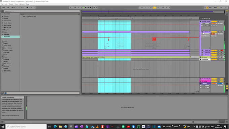The height and width of the screenshot is (129, 229).
Task: Select the 6 Audio clip in the arrangement
Action: (136, 57)
